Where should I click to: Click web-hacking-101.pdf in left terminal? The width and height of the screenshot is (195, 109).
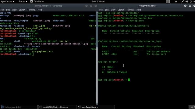(x=44, y=41)
